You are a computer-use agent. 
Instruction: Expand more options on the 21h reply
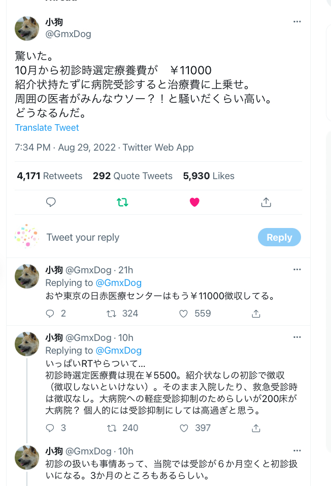(x=297, y=269)
